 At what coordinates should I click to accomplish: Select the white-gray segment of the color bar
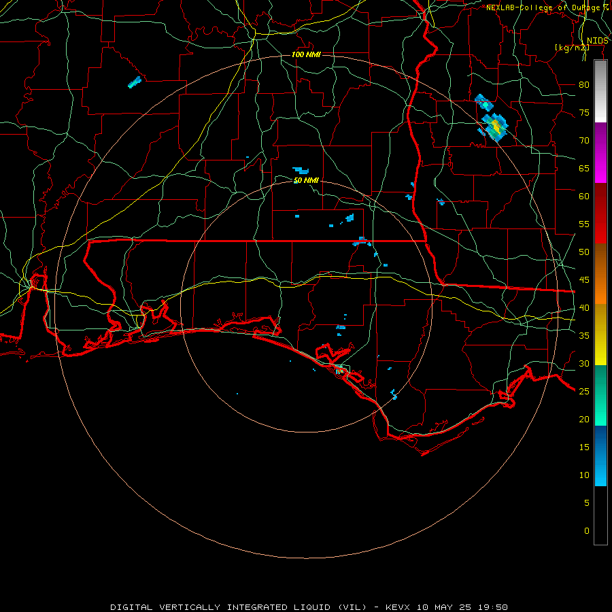[600, 91]
